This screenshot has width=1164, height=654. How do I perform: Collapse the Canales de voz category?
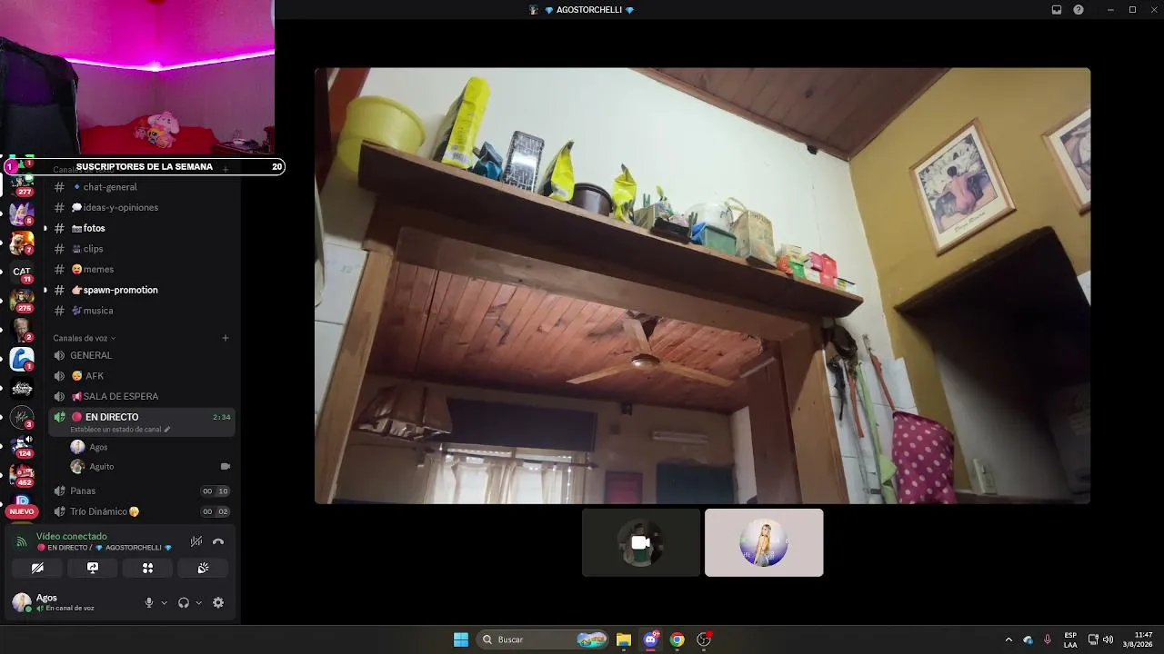pos(85,338)
